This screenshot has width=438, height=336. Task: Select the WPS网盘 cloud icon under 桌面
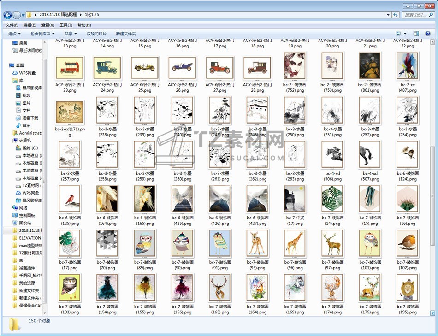(x=15, y=73)
